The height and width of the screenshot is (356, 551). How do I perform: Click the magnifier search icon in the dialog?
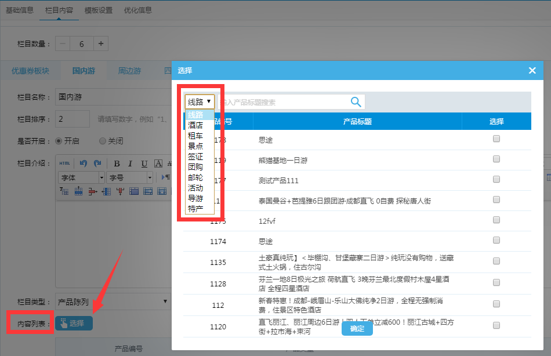coord(356,102)
